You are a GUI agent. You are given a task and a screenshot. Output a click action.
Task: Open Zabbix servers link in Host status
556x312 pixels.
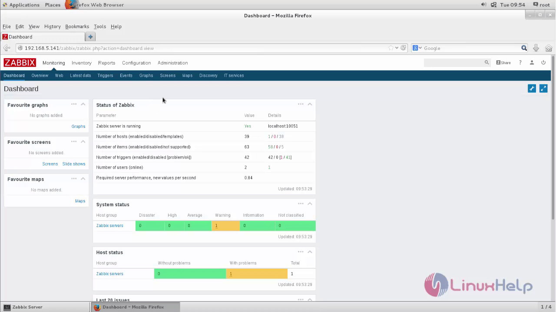pos(109,274)
